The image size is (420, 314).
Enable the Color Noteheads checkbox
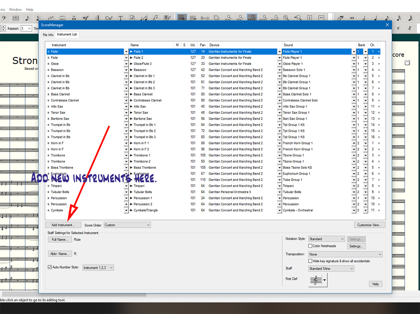[x=310, y=246]
